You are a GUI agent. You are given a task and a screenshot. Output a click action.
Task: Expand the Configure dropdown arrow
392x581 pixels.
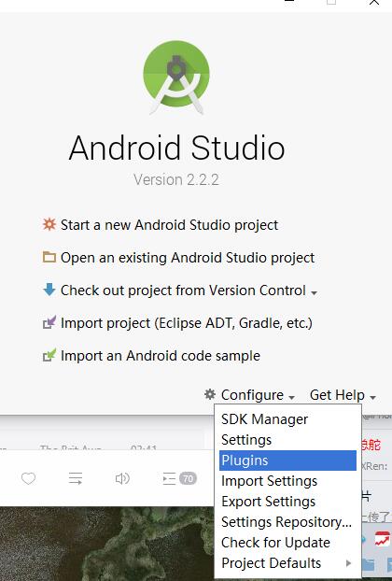click(292, 397)
